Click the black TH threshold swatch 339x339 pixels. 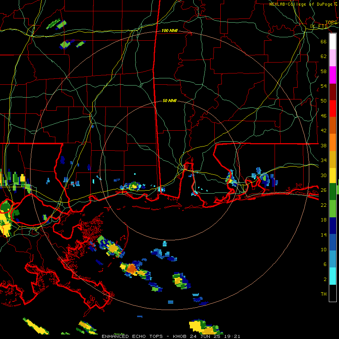point(333,293)
